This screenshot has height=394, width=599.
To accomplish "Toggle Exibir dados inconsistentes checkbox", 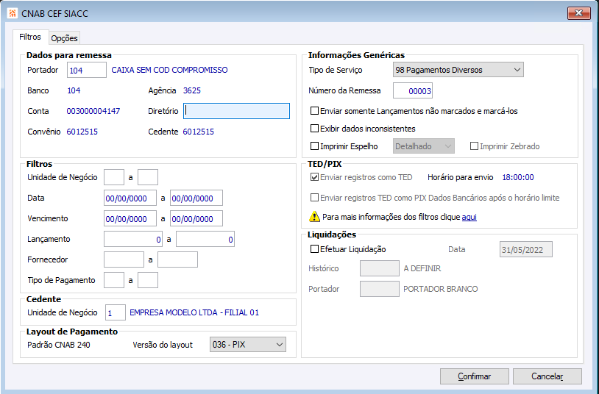I will (315, 129).
